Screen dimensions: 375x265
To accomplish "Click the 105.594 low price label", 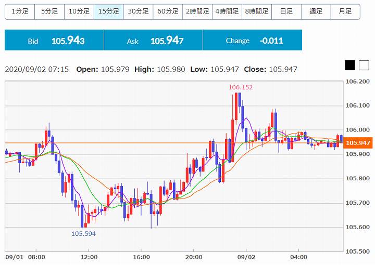I will pyautogui.click(x=83, y=234).
